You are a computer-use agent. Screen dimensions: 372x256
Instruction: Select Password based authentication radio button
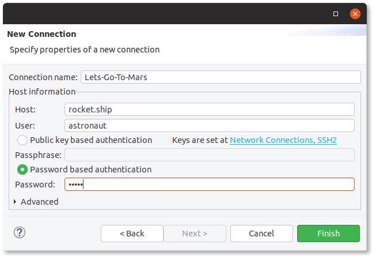click(x=22, y=170)
